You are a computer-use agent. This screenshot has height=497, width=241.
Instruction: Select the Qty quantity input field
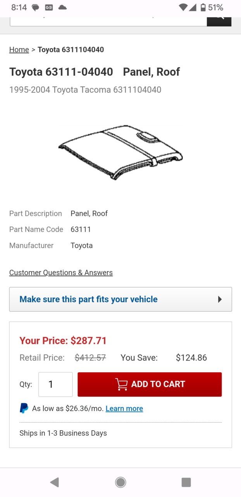pos(55,384)
